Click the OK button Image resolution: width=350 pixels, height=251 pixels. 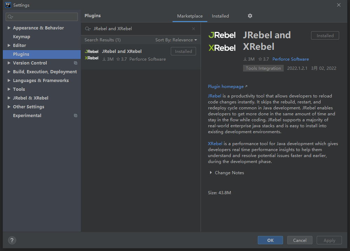click(x=270, y=240)
